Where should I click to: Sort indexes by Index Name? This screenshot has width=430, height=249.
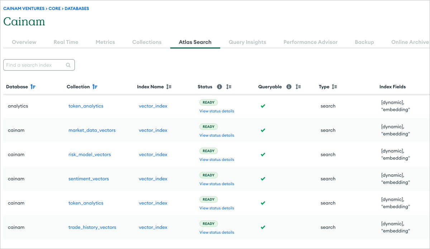click(x=168, y=86)
